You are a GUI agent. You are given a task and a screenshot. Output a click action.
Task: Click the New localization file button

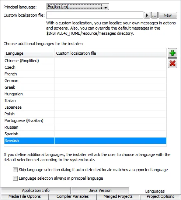tap(168, 15)
